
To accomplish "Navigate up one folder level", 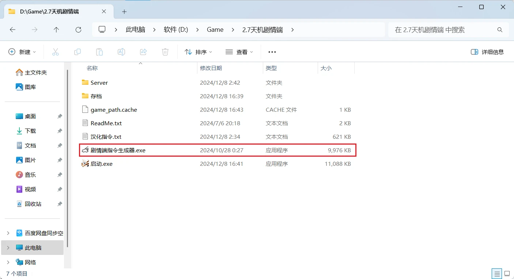I will (56, 30).
